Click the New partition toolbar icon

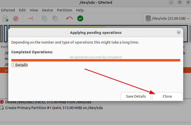point(5,18)
